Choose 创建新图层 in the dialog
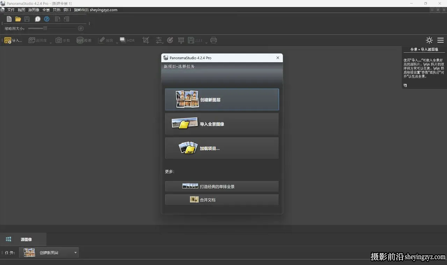 (222, 100)
